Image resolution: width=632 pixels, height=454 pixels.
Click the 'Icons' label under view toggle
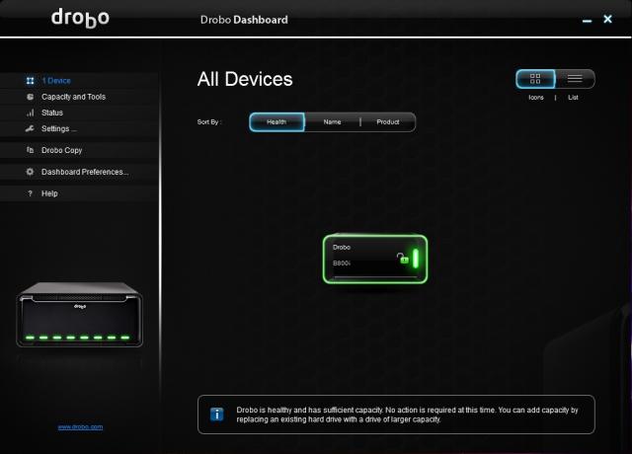(536, 98)
